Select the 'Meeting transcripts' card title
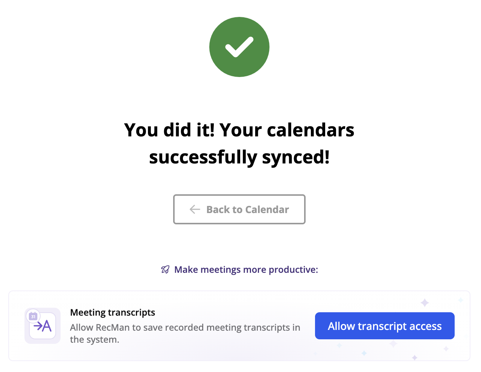The width and height of the screenshot is (481, 372). coord(113,312)
